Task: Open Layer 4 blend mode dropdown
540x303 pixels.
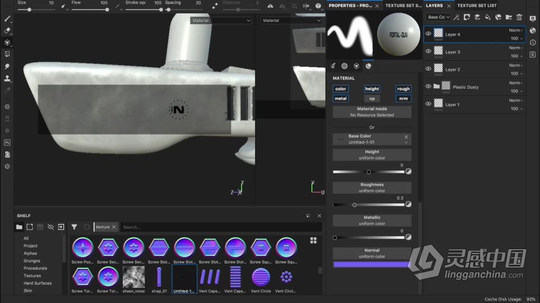Action: (516, 30)
